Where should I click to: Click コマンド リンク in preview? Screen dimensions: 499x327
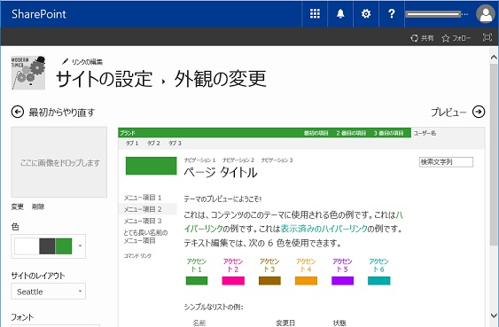click(x=137, y=255)
